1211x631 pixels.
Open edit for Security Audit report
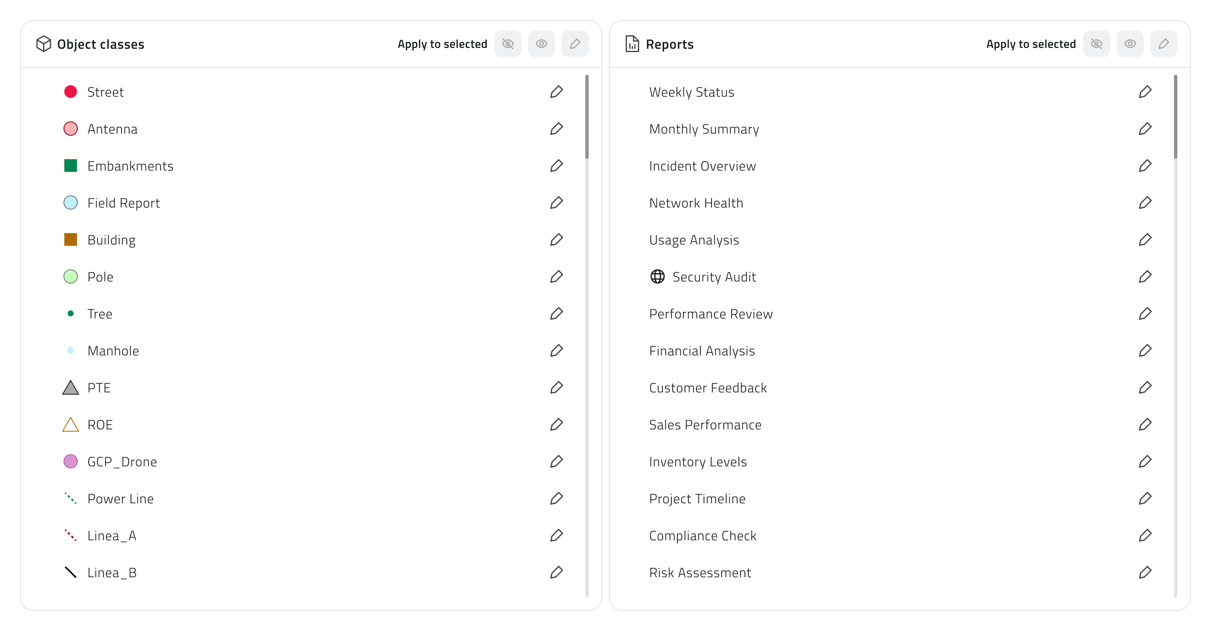coord(1145,276)
